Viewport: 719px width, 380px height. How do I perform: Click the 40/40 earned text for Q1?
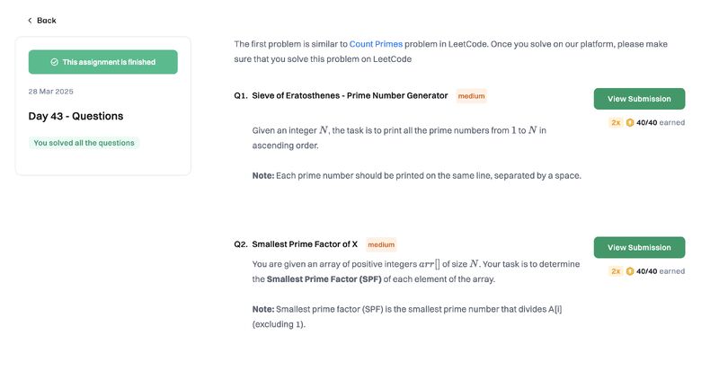pos(661,122)
